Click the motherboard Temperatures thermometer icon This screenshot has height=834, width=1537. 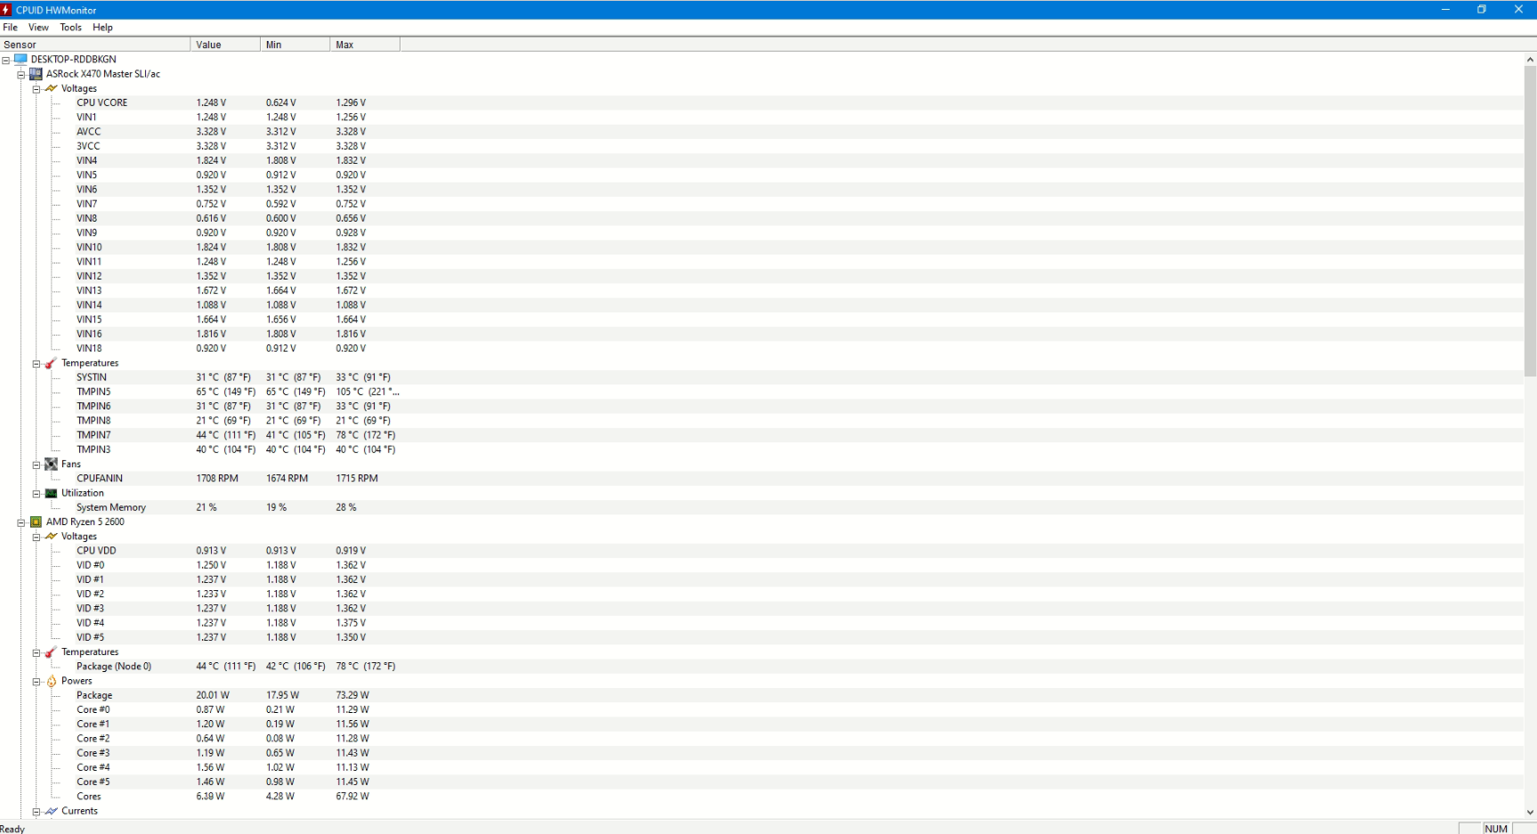coord(51,363)
